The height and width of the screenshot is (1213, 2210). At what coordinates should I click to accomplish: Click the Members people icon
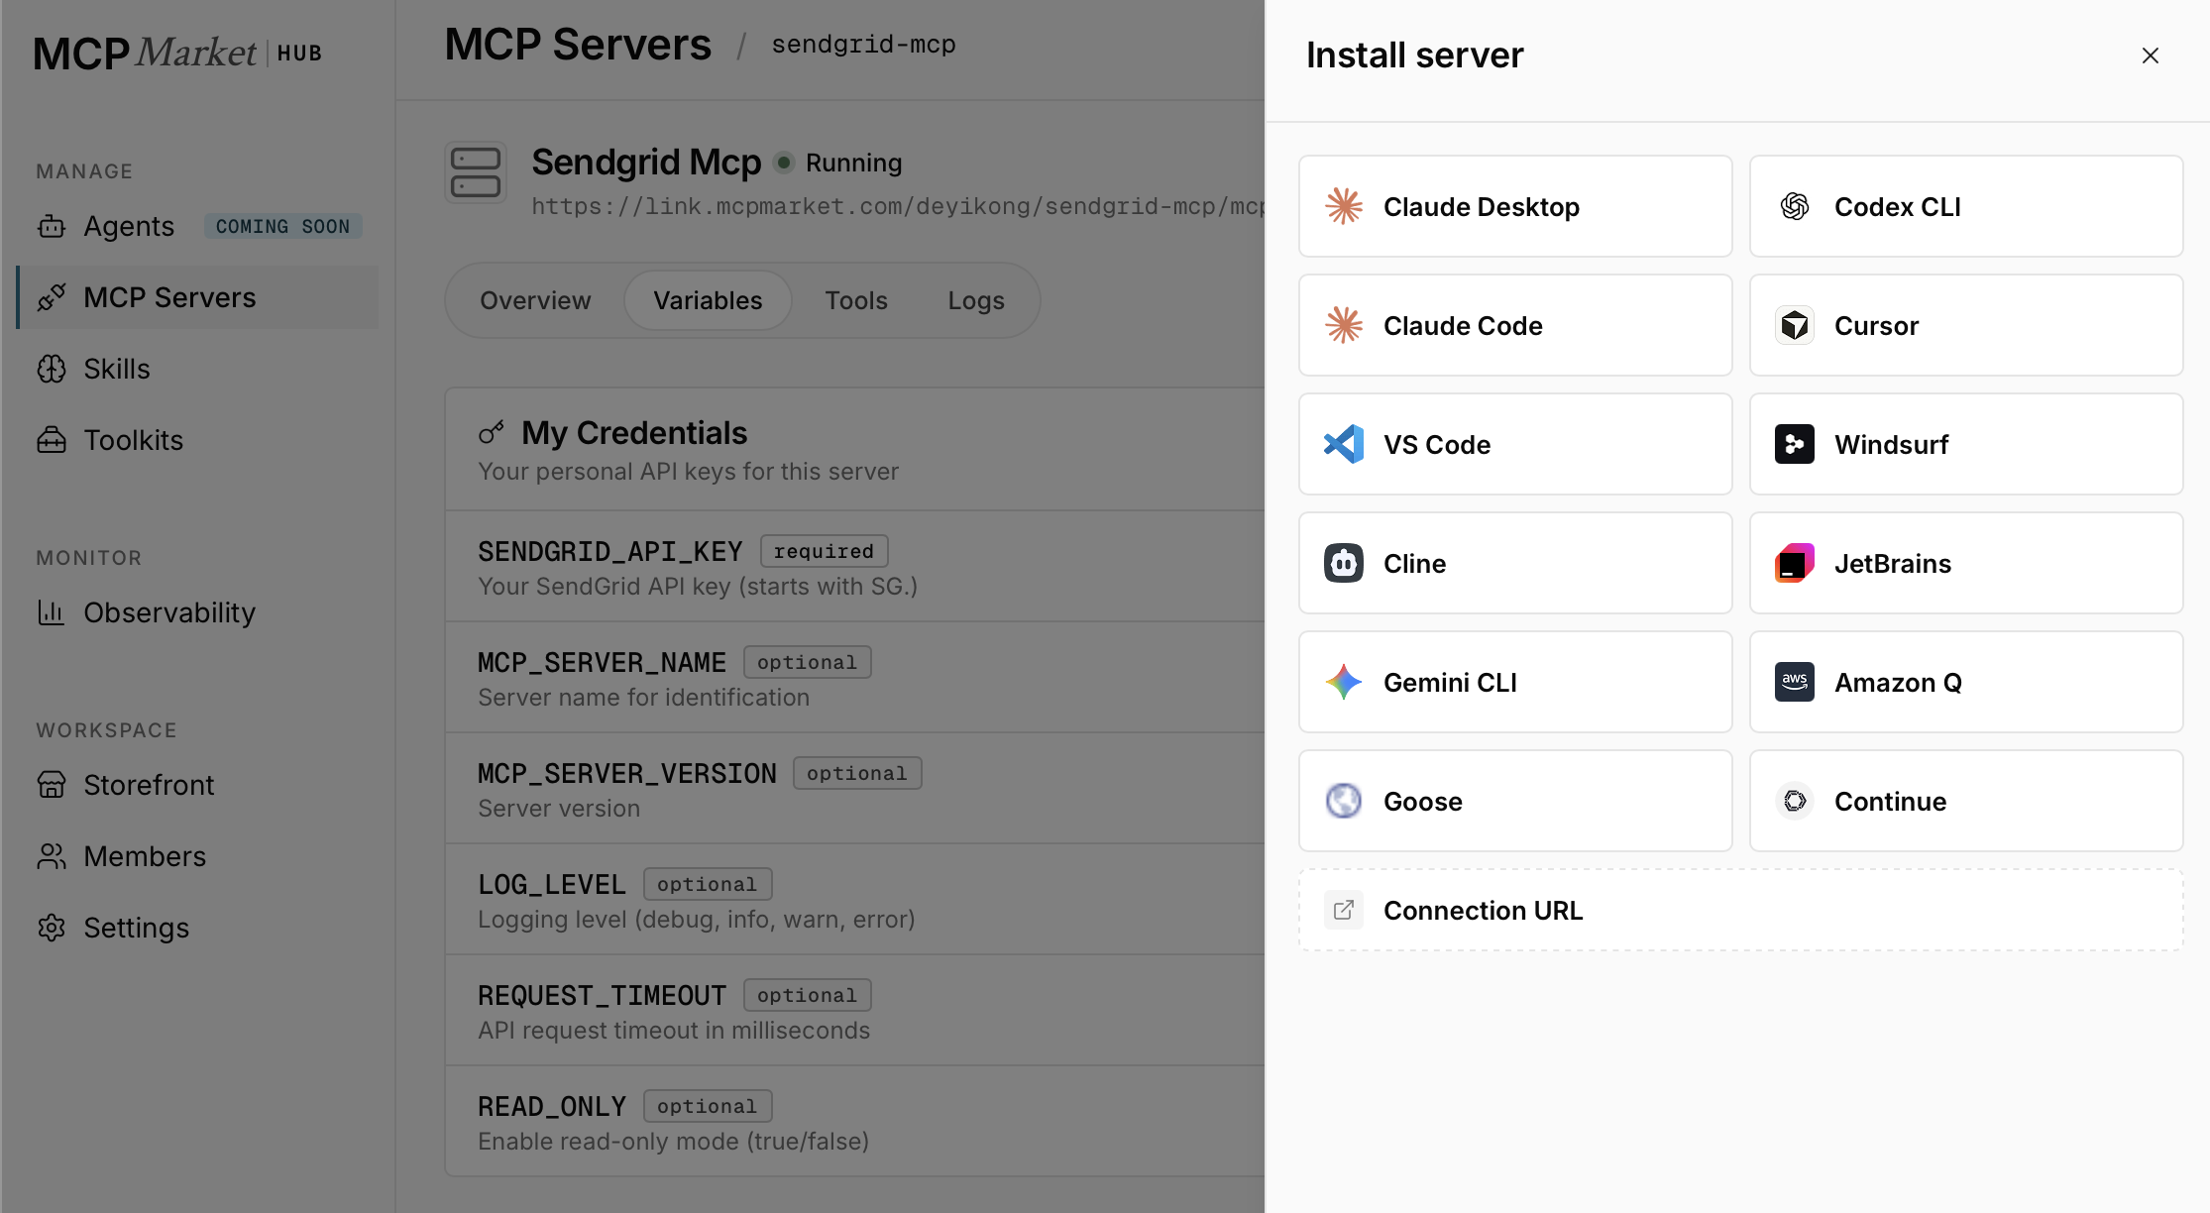click(52, 856)
